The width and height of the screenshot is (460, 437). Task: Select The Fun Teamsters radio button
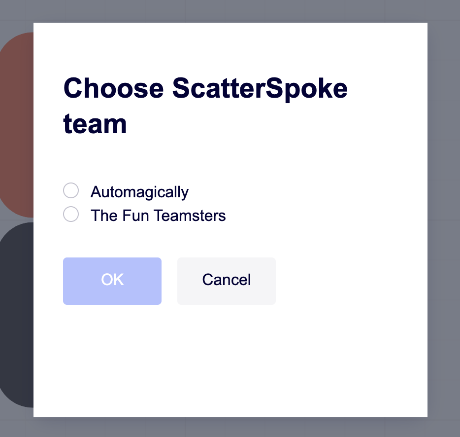(x=71, y=215)
